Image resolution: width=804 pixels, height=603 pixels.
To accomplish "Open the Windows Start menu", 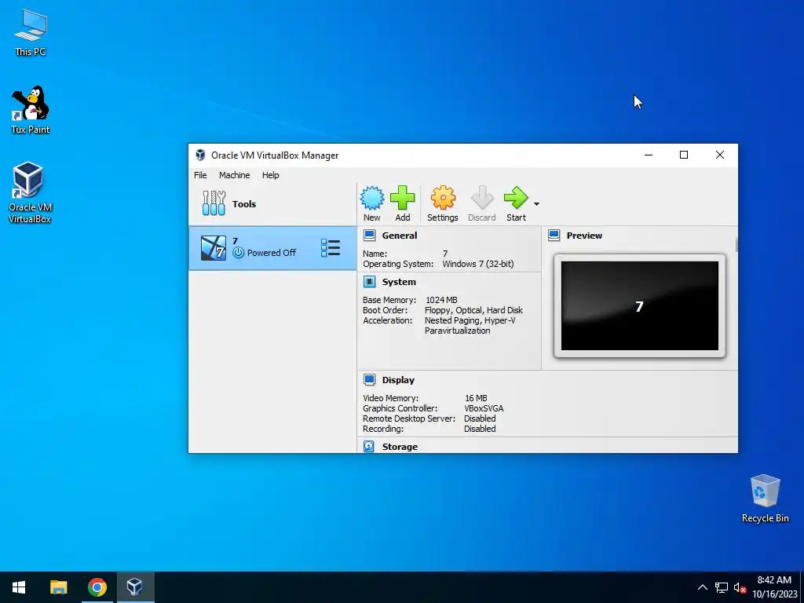I will [19, 587].
